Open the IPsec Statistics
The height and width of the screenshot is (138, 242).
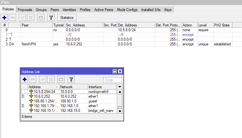click(x=67, y=18)
